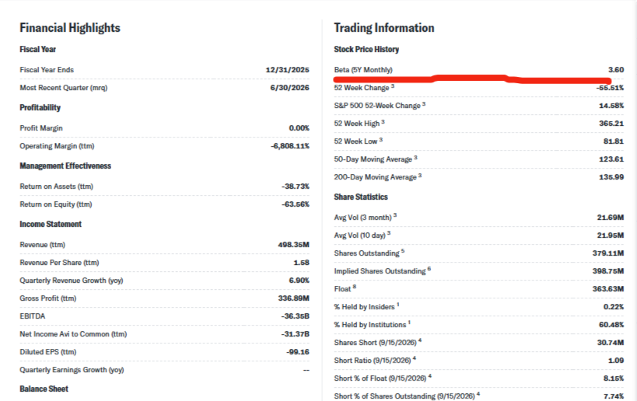This screenshot has height=401, width=637.
Task: Click the Trading Information heading
Action: tap(384, 28)
